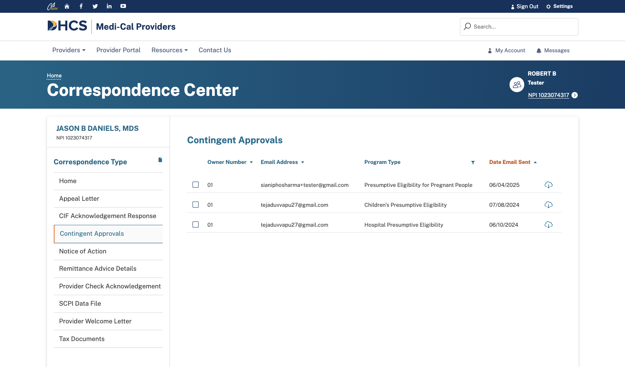Download the Presumptive Eligibility for Pregnant People correspondence
This screenshot has height=367, width=625.
[549, 185]
